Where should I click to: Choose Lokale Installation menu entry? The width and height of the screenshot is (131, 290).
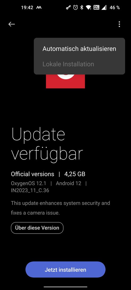68,64
